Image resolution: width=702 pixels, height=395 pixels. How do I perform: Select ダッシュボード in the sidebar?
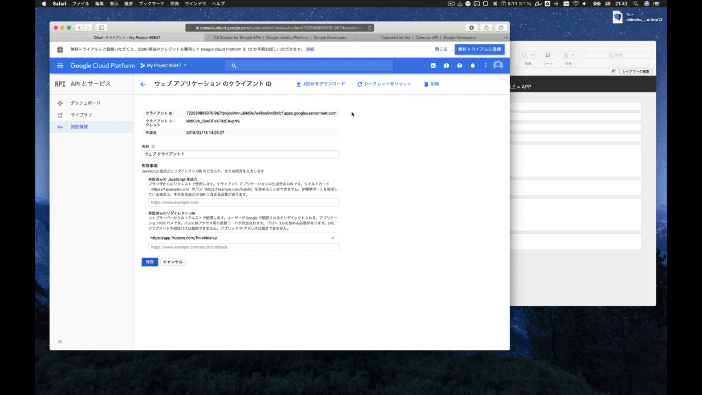92,103
